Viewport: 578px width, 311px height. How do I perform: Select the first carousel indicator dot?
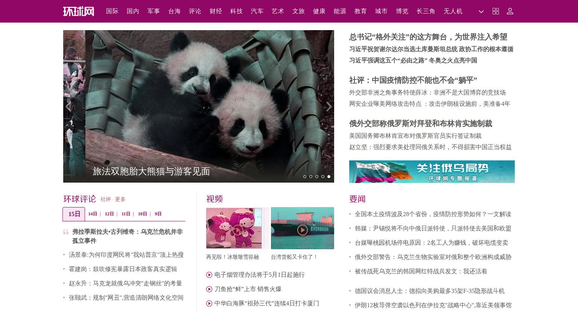click(305, 177)
